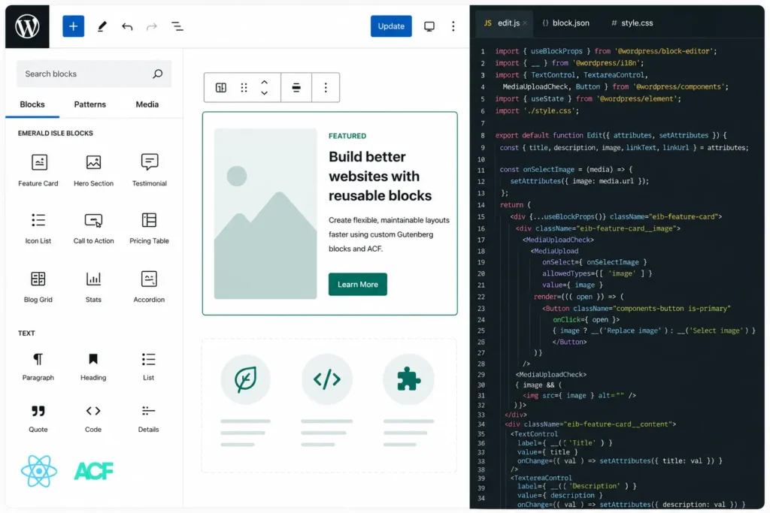
Task: Insert the Pricing Table block
Action: click(x=150, y=228)
